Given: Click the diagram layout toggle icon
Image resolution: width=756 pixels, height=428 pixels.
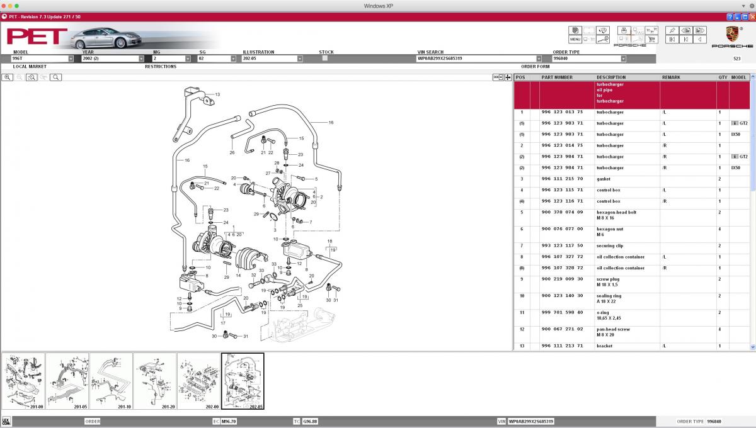Looking at the screenshot, I should click(x=498, y=77).
